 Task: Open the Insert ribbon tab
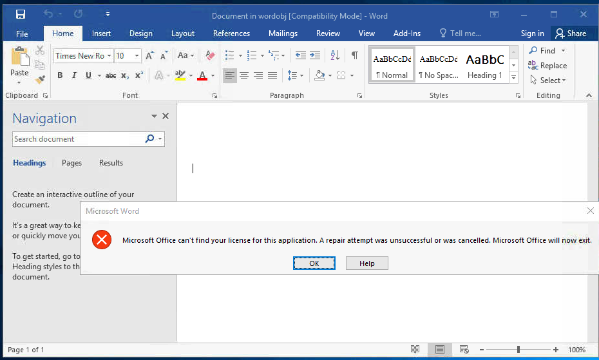coord(101,33)
